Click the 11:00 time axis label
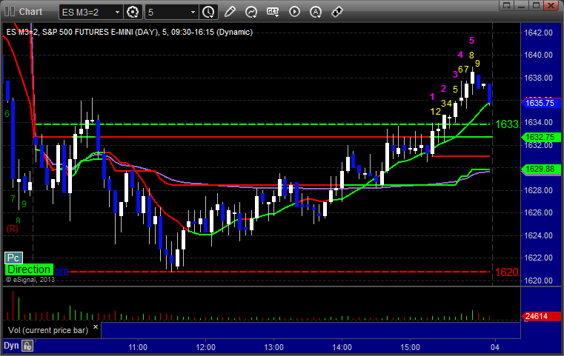Screen dimensions: 564x356 (x=138, y=347)
